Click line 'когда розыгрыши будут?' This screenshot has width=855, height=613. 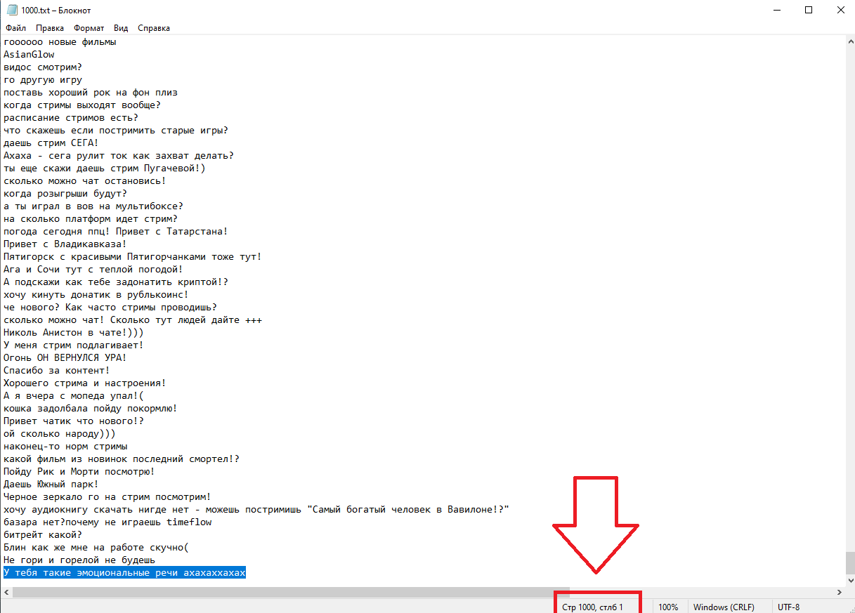coord(65,193)
